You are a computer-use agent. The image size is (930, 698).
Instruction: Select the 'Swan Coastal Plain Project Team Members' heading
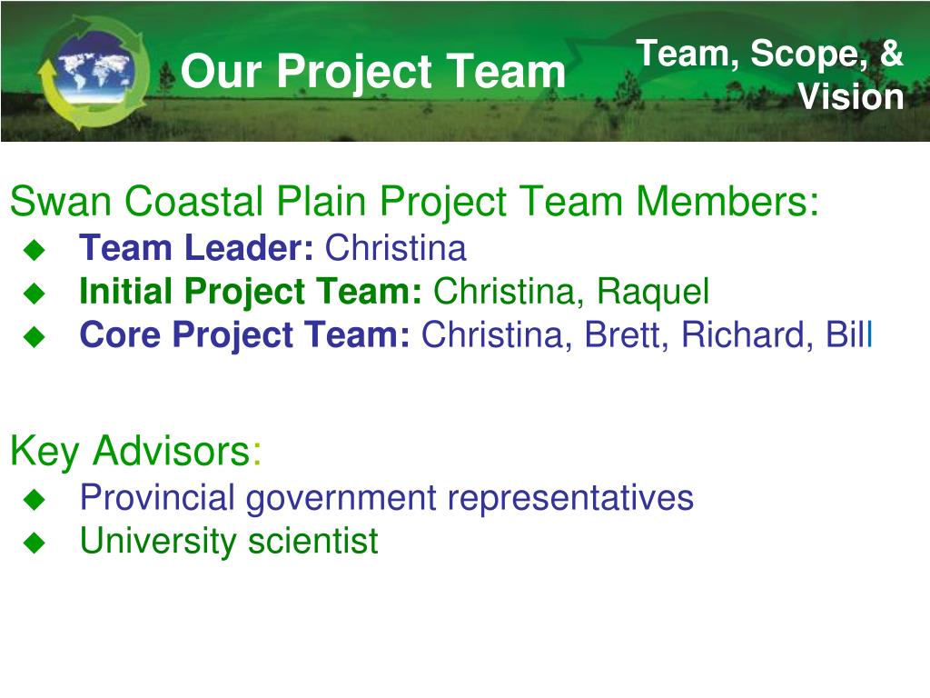414,202
